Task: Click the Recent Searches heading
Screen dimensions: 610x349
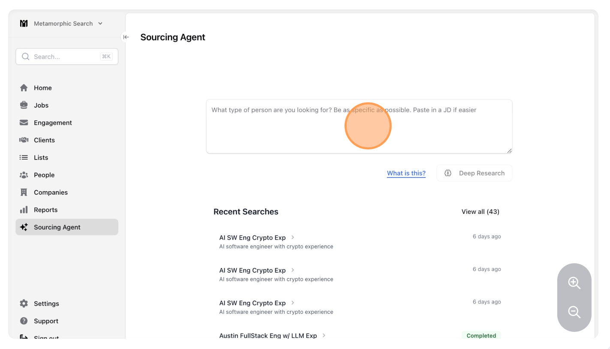Action: point(246,212)
